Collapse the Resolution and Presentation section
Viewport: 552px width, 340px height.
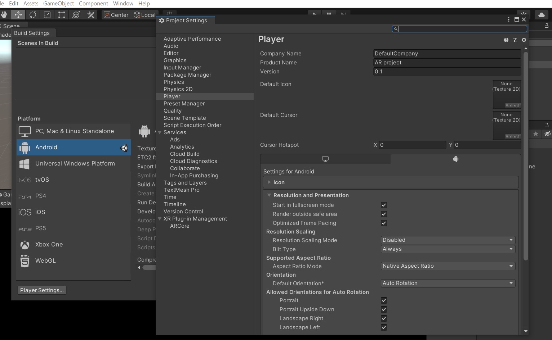click(269, 195)
